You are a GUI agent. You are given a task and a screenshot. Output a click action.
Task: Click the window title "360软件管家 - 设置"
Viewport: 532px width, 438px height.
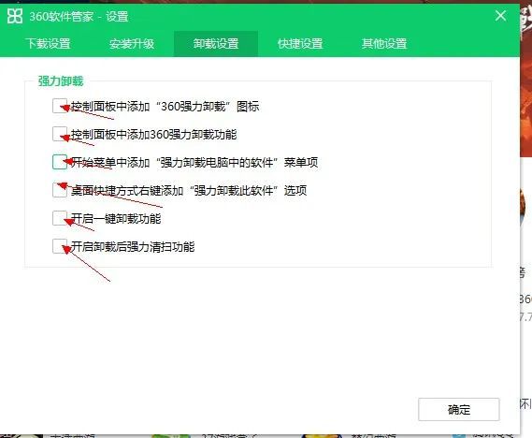(x=79, y=16)
